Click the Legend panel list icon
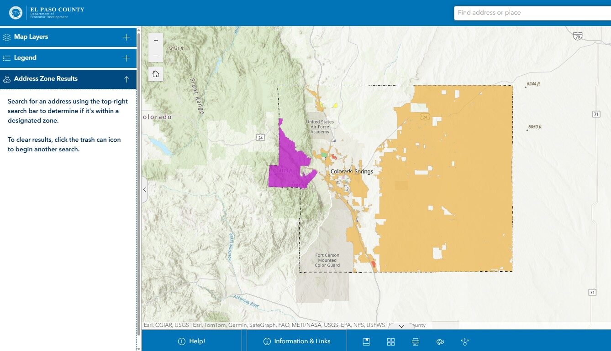The height and width of the screenshot is (351, 611). click(7, 57)
